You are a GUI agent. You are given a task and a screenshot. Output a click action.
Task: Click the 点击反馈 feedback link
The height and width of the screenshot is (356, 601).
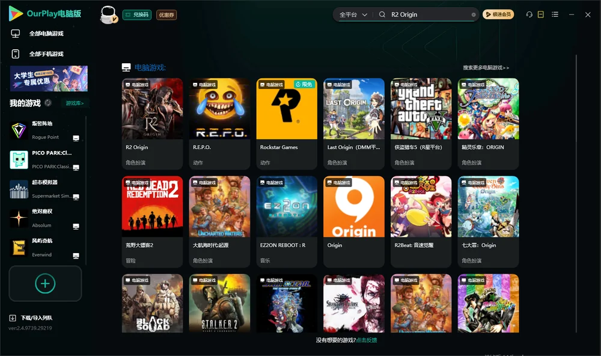pyautogui.click(x=367, y=340)
